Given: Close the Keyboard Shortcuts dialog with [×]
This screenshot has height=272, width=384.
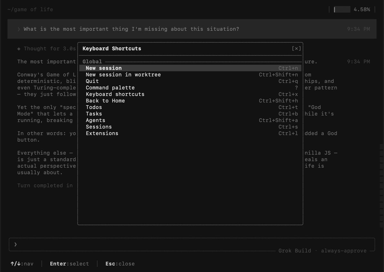Looking at the screenshot, I should point(296,49).
